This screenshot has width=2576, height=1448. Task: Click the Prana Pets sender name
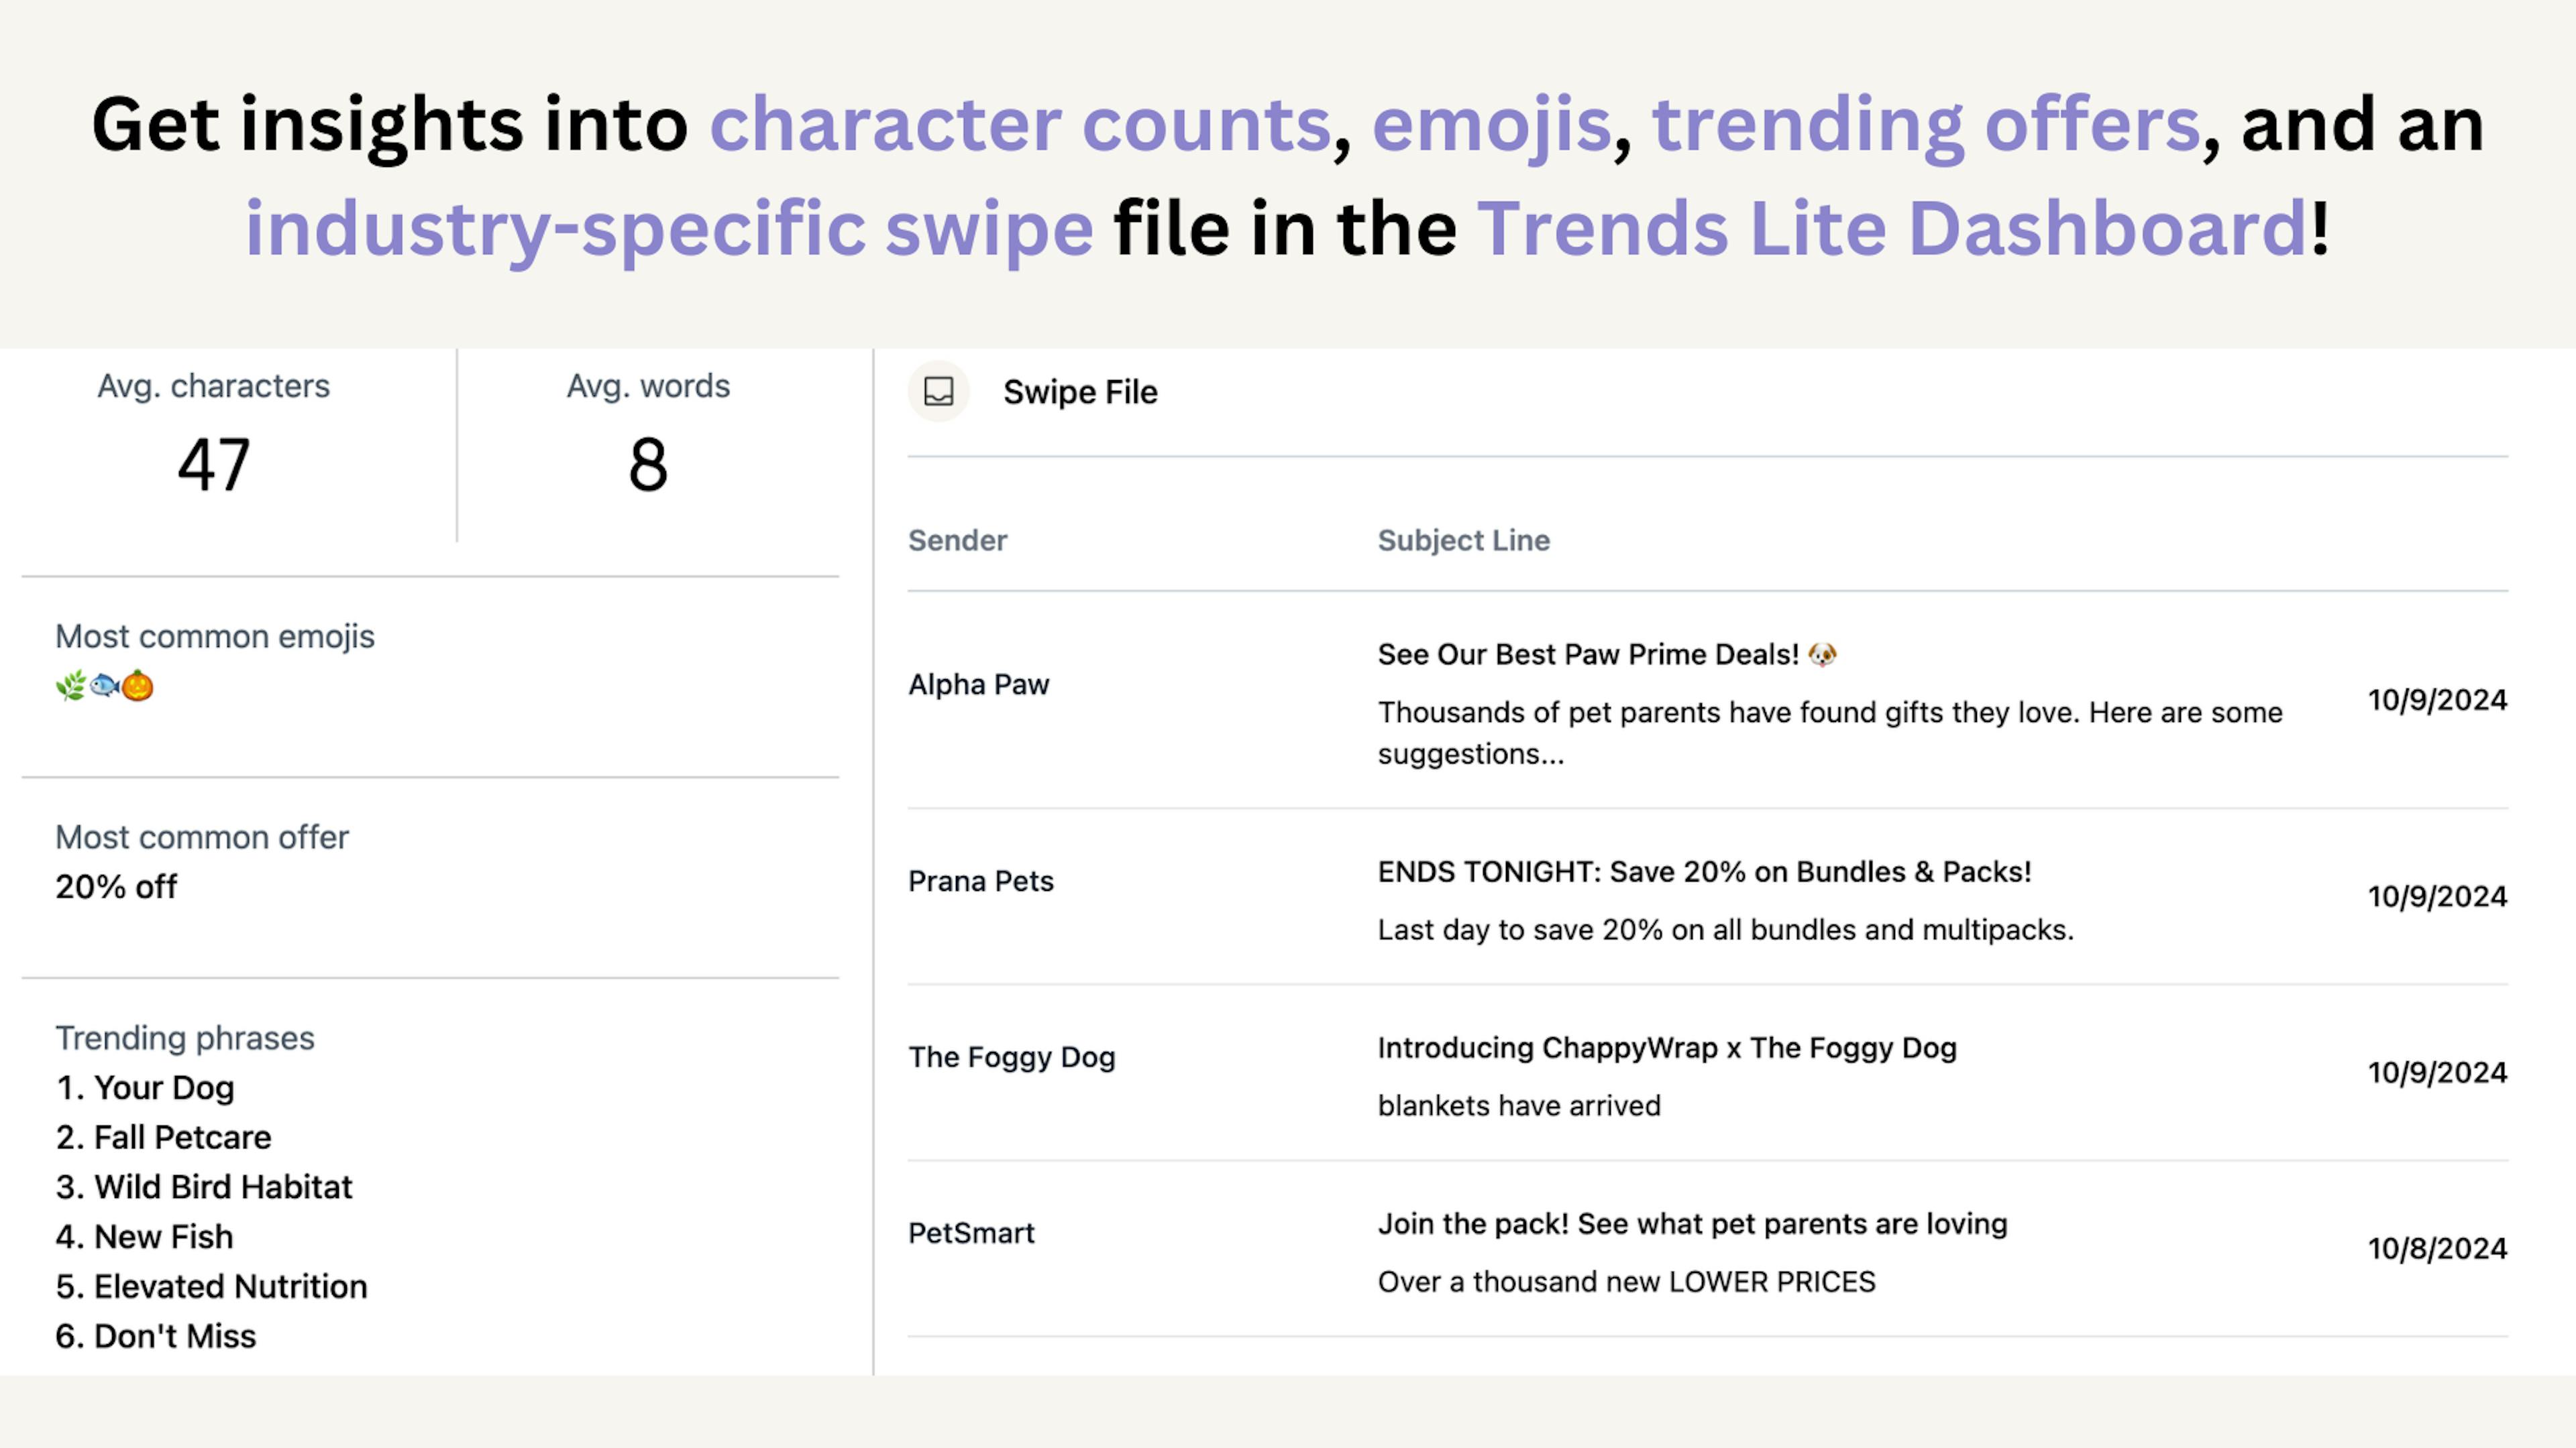(x=981, y=882)
